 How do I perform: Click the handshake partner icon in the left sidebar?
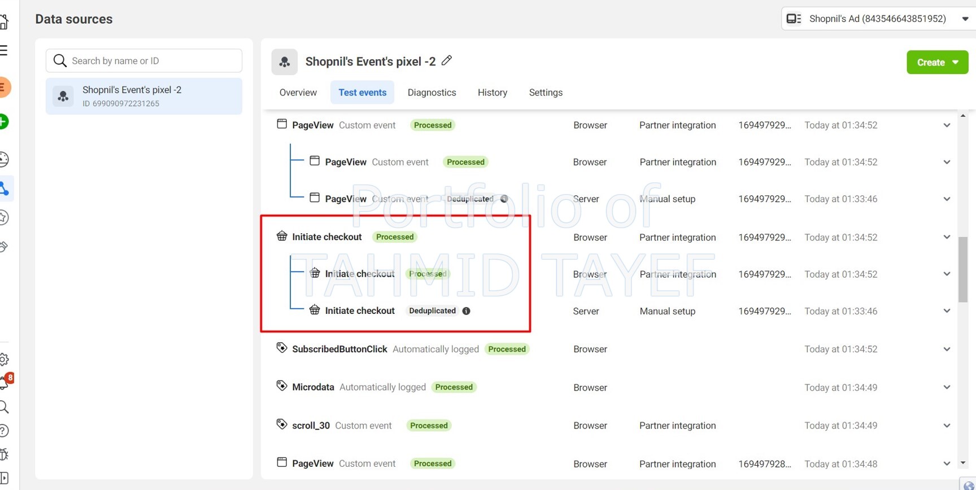tap(3, 246)
